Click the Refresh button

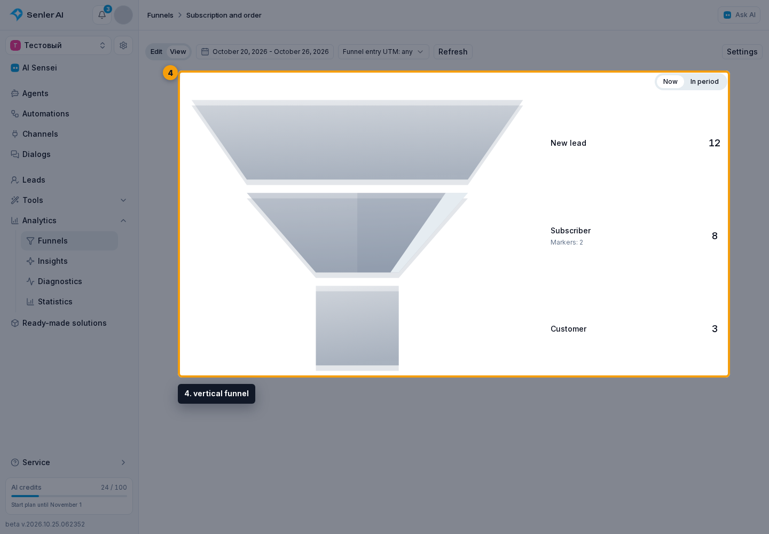pos(453,52)
